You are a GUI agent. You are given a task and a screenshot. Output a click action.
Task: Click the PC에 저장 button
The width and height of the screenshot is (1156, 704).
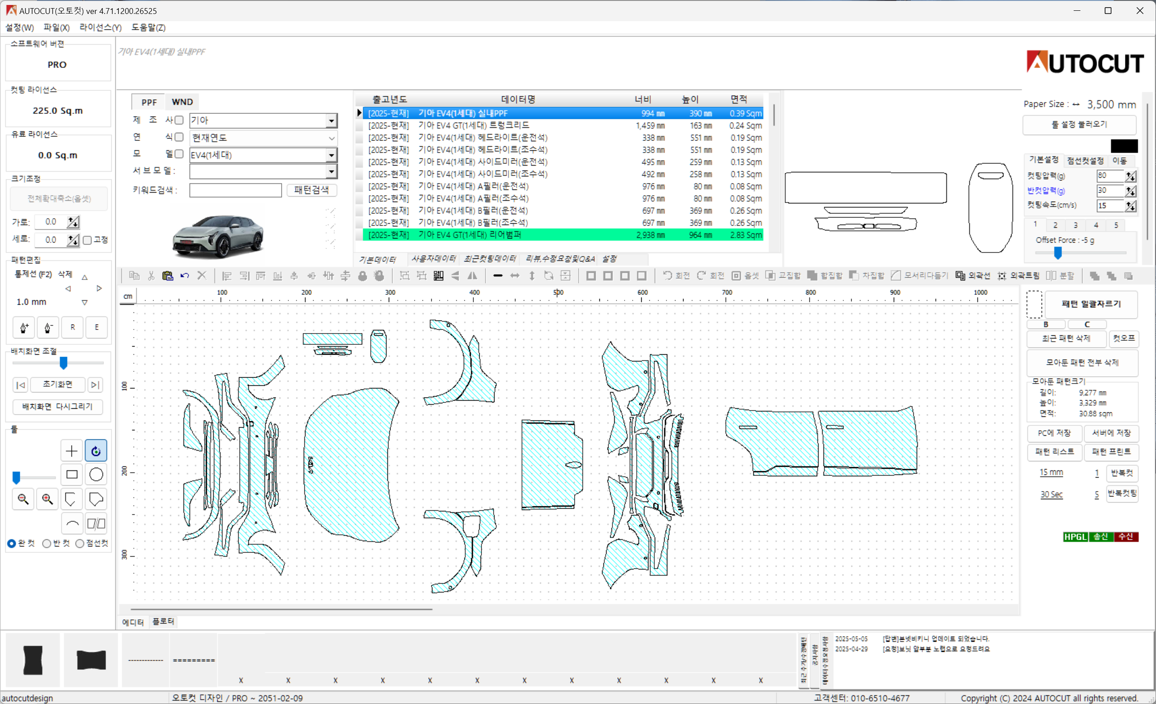click(1054, 433)
